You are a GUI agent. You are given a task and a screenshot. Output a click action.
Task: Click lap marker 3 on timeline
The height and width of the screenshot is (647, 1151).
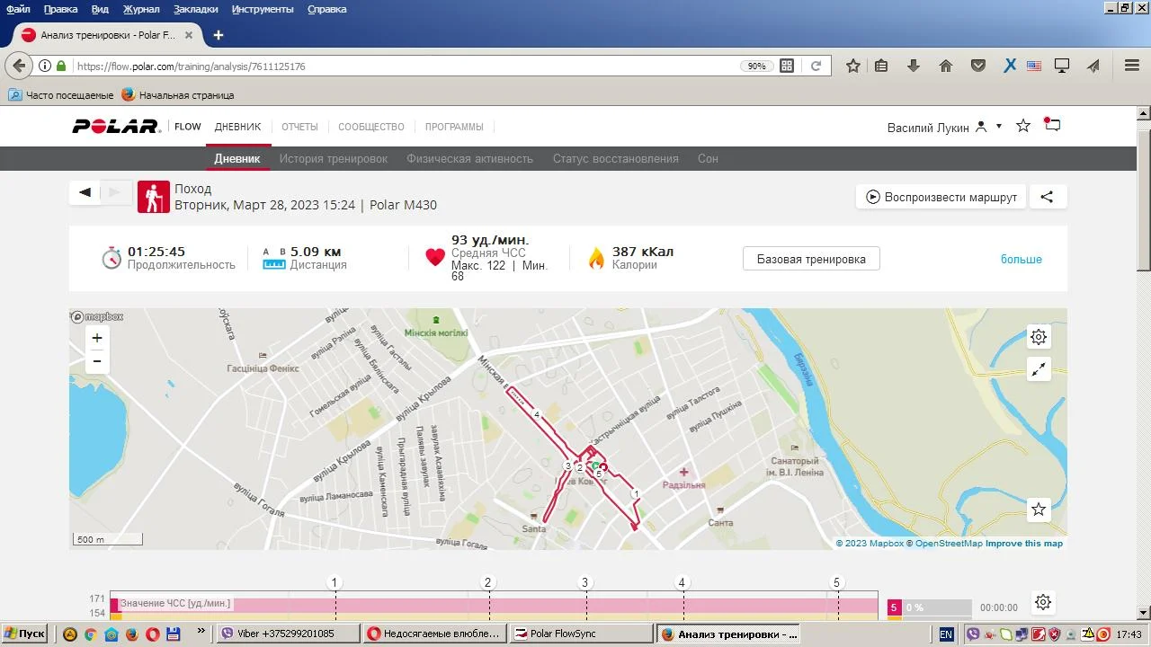[584, 583]
